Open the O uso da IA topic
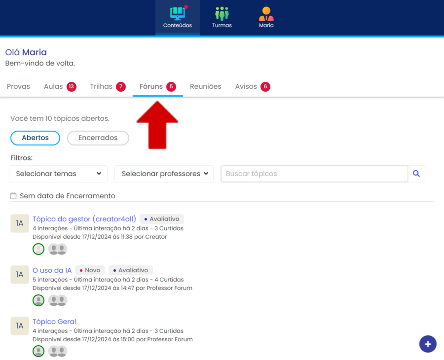This screenshot has height=360, width=444. (x=52, y=270)
